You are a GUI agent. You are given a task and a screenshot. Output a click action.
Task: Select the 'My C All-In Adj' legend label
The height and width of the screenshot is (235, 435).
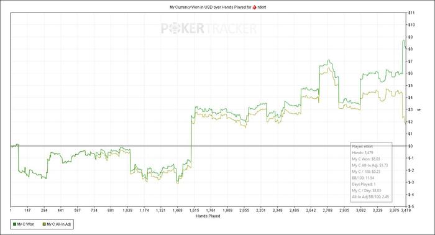59,224
